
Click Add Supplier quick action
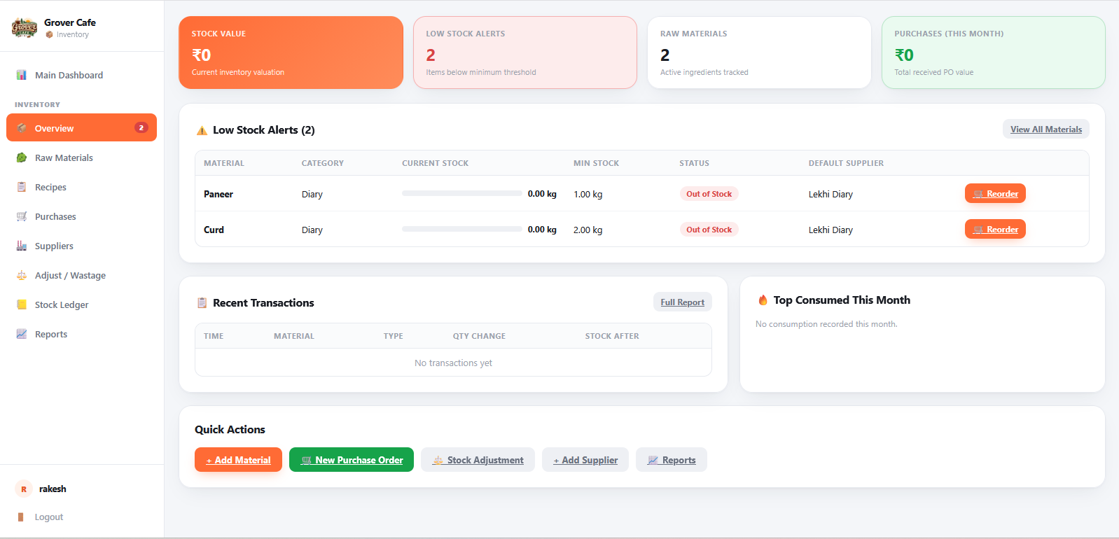point(585,460)
